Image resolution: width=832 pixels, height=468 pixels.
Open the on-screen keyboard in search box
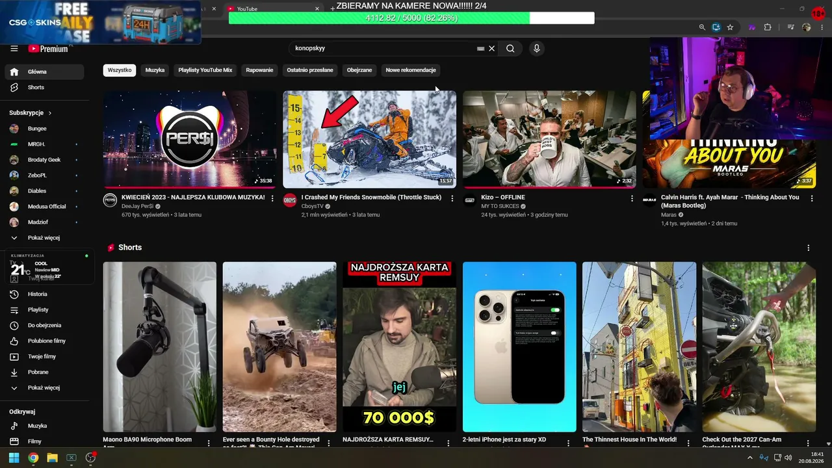click(x=480, y=48)
